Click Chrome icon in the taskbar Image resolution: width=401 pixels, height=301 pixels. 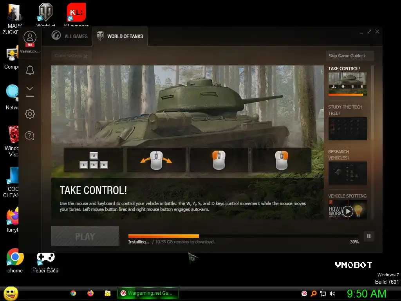73,293
